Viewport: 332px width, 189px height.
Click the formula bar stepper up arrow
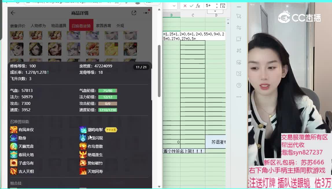click(x=217, y=4)
